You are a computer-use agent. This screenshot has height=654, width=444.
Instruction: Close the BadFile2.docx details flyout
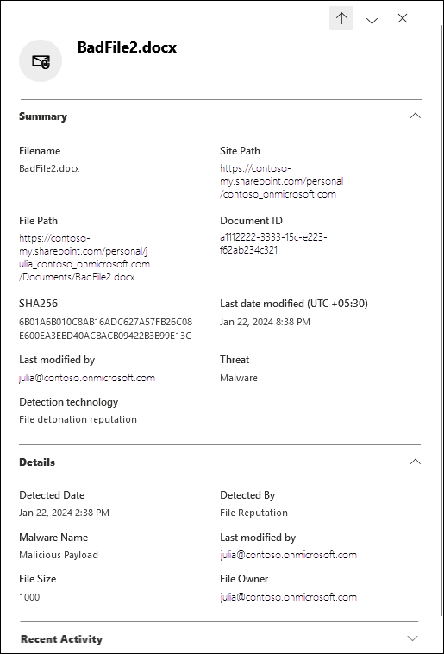pyautogui.click(x=403, y=18)
